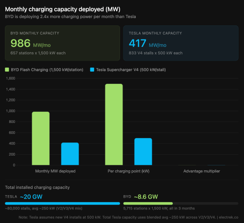Click the green BYD bar in Monthly MW deployed
The height and width of the screenshot is (223, 244).
[x=41, y=139]
